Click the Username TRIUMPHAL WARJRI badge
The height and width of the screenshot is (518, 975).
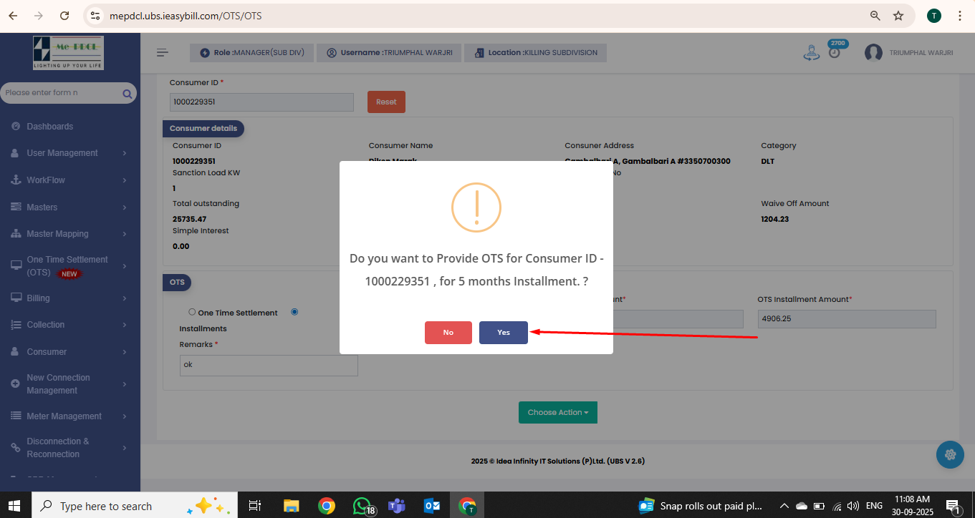[x=389, y=53]
